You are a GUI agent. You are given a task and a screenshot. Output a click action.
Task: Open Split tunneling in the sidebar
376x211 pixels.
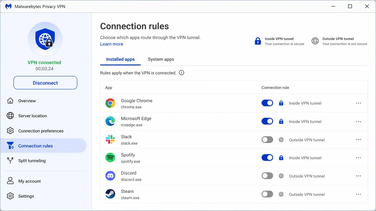pos(43,161)
